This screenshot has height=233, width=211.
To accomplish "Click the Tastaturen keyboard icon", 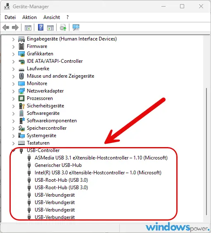I will 21,143.
